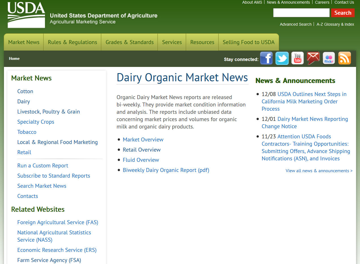Open the Selling Food to USDA tab
The image size is (360, 264).
pyautogui.click(x=249, y=42)
